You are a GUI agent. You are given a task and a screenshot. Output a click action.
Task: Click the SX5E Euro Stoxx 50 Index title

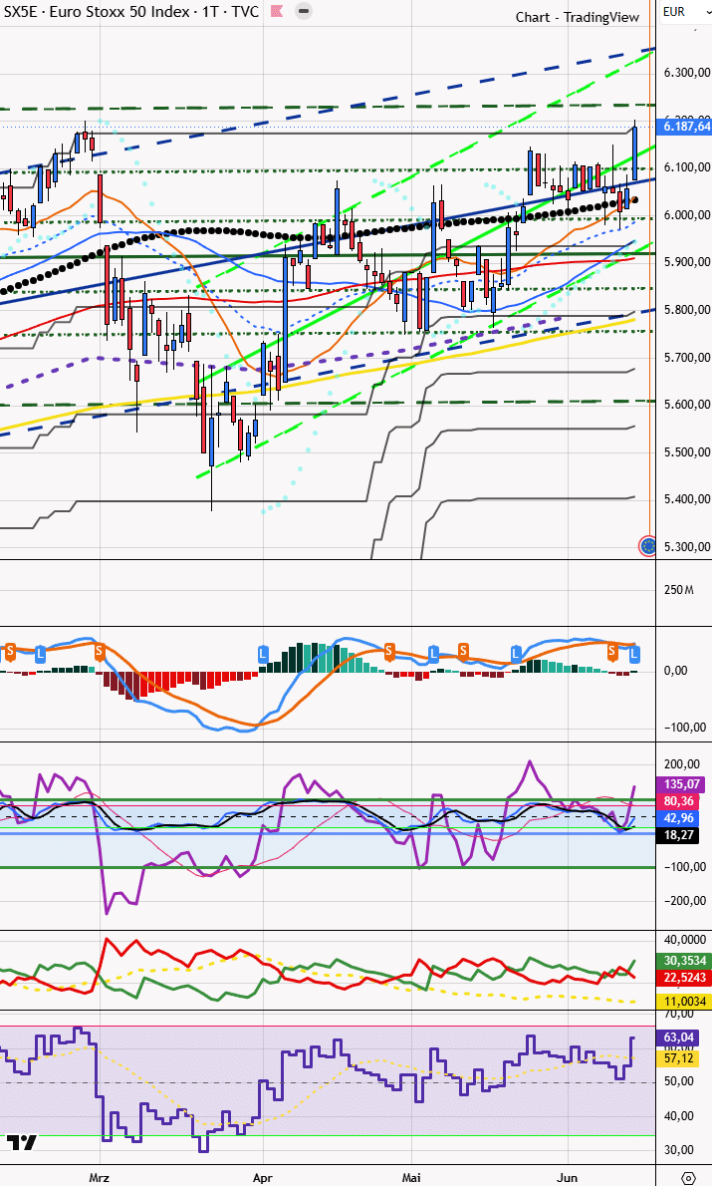click(x=131, y=12)
